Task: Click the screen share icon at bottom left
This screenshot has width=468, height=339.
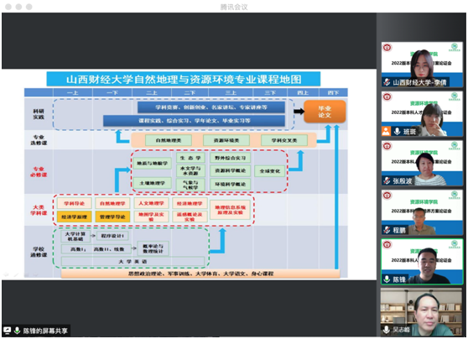Action: 8,331
